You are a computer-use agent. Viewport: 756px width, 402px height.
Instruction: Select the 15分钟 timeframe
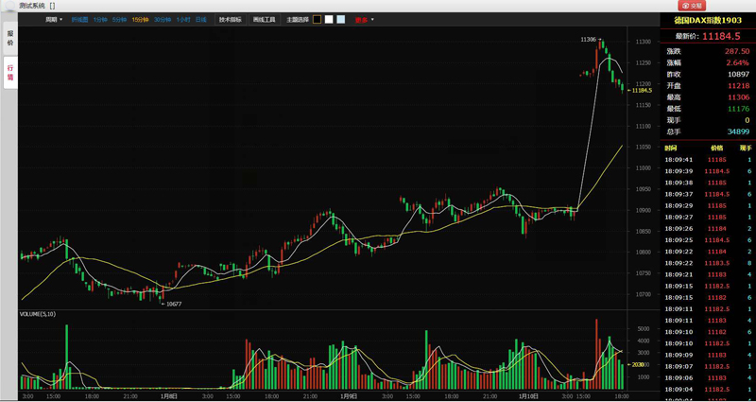point(140,20)
